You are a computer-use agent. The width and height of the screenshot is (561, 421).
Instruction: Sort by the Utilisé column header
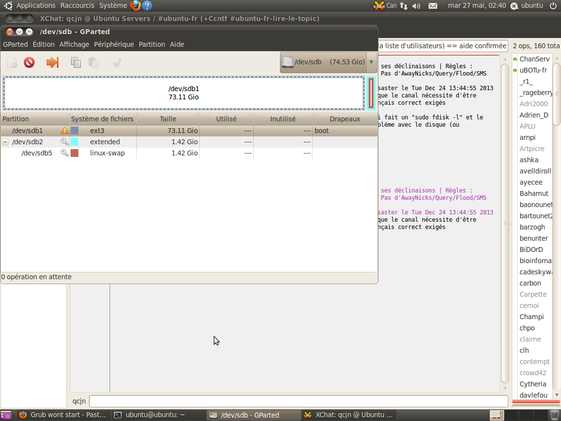pos(226,119)
